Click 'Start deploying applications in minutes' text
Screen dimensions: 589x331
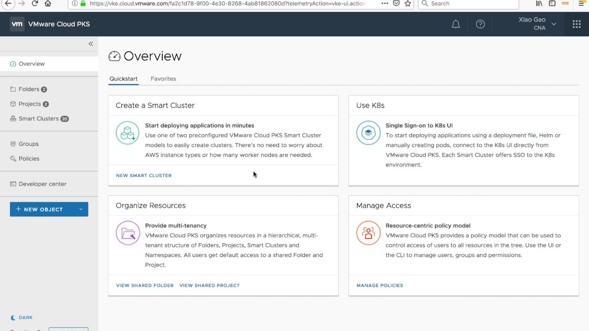pyautogui.click(x=200, y=126)
